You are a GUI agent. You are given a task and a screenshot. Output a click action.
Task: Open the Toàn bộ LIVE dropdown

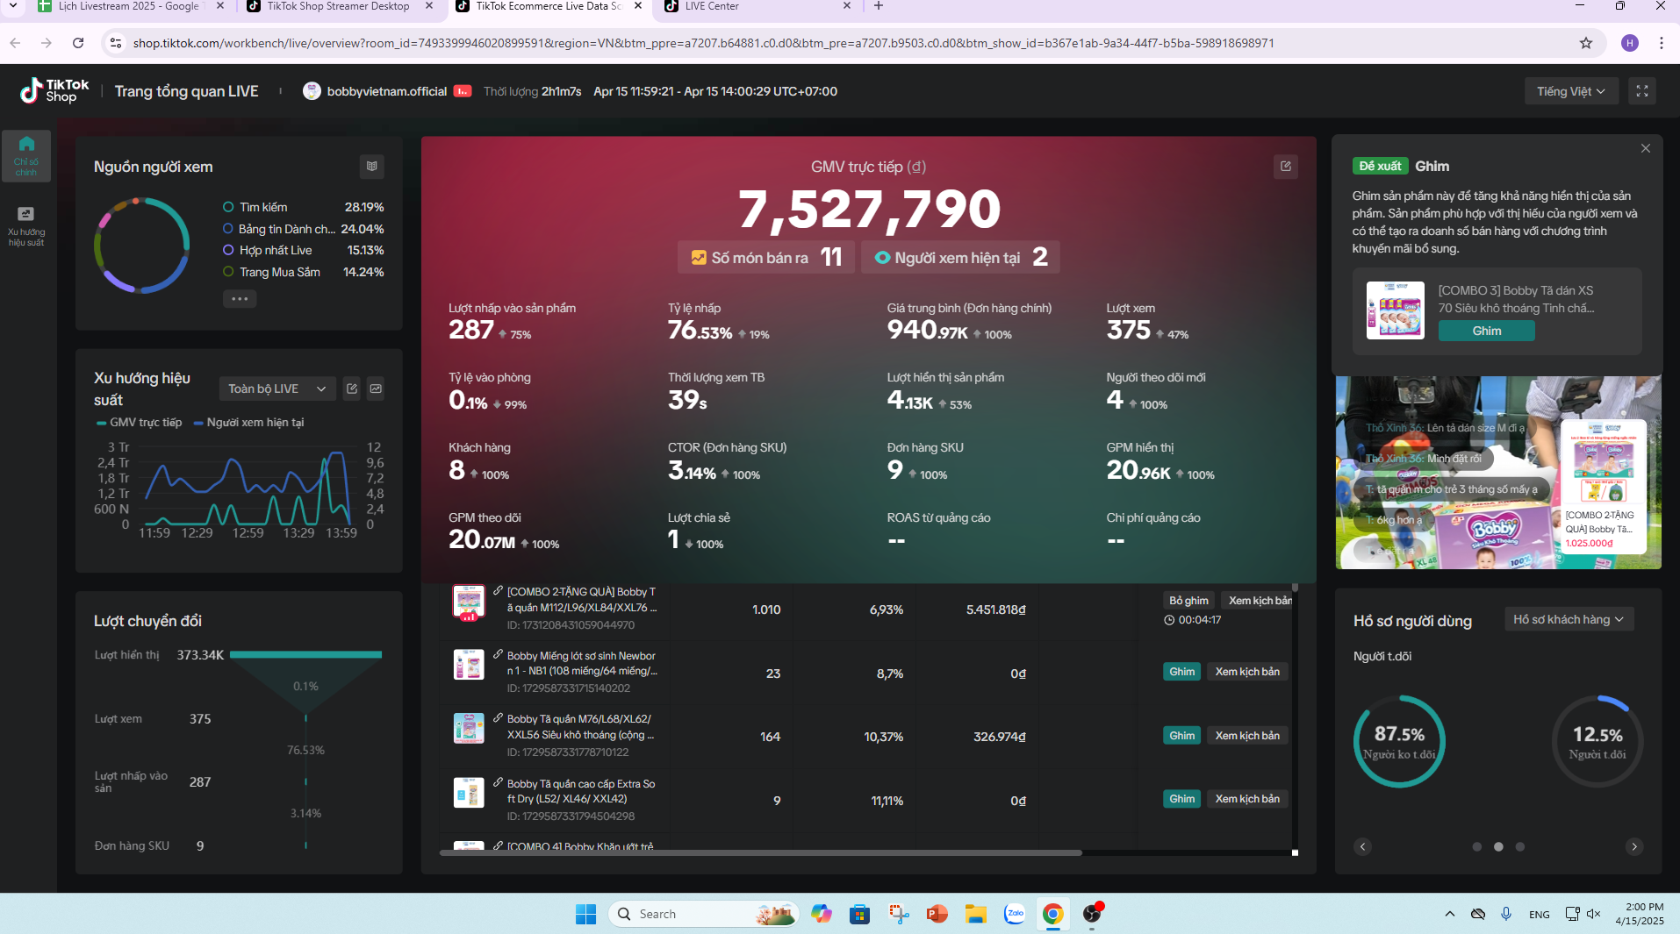tap(277, 389)
